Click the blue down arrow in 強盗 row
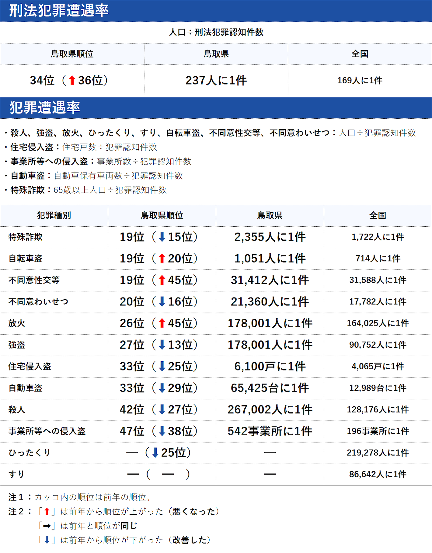 tap(162, 345)
